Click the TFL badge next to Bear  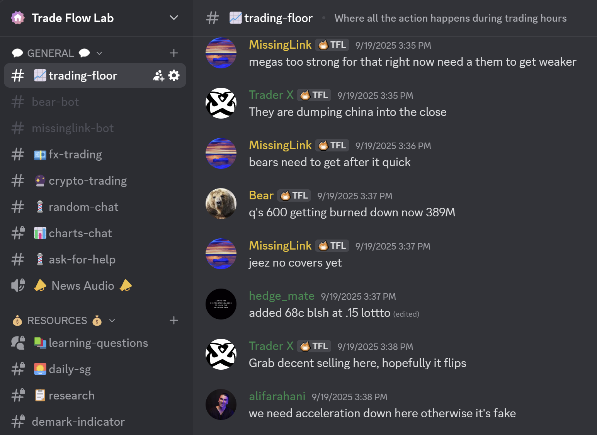coord(294,196)
